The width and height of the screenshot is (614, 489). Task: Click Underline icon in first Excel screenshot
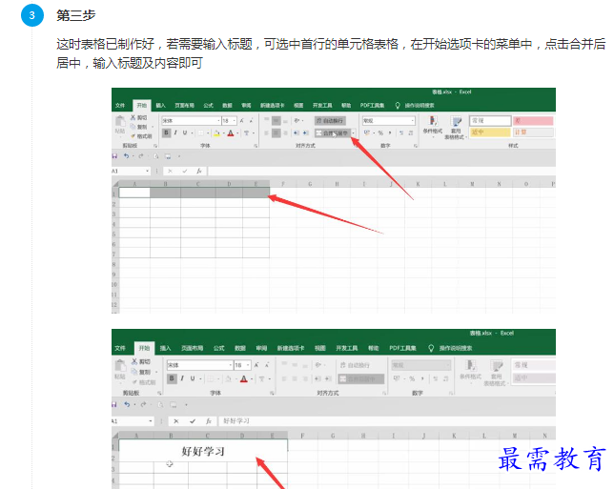(x=185, y=132)
